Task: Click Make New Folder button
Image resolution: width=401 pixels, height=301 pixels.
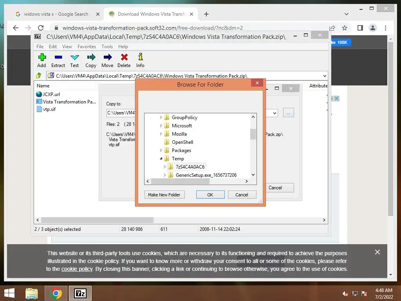Action: pos(164,195)
